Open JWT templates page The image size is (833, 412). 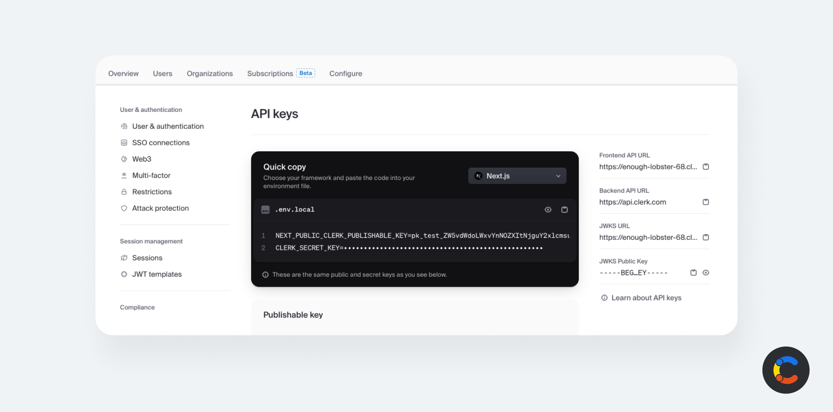tap(157, 275)
